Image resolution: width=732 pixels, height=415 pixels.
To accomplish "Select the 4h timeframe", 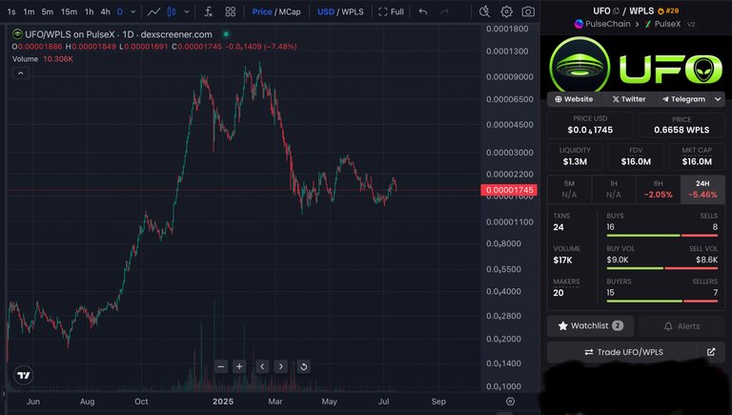I will coord(106,11).
